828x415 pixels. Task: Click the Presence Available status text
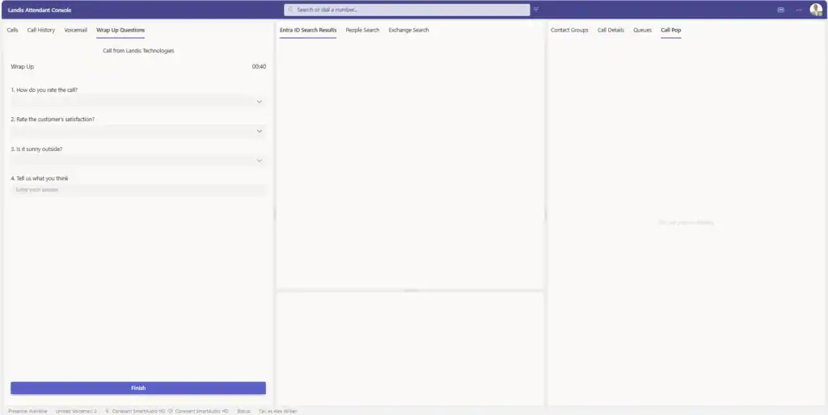tap(27, 411)
